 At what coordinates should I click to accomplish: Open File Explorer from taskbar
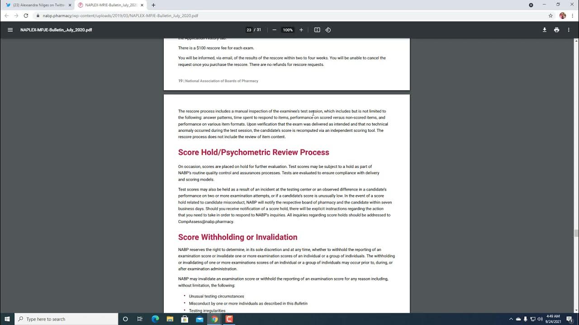(x=170, y=319)
